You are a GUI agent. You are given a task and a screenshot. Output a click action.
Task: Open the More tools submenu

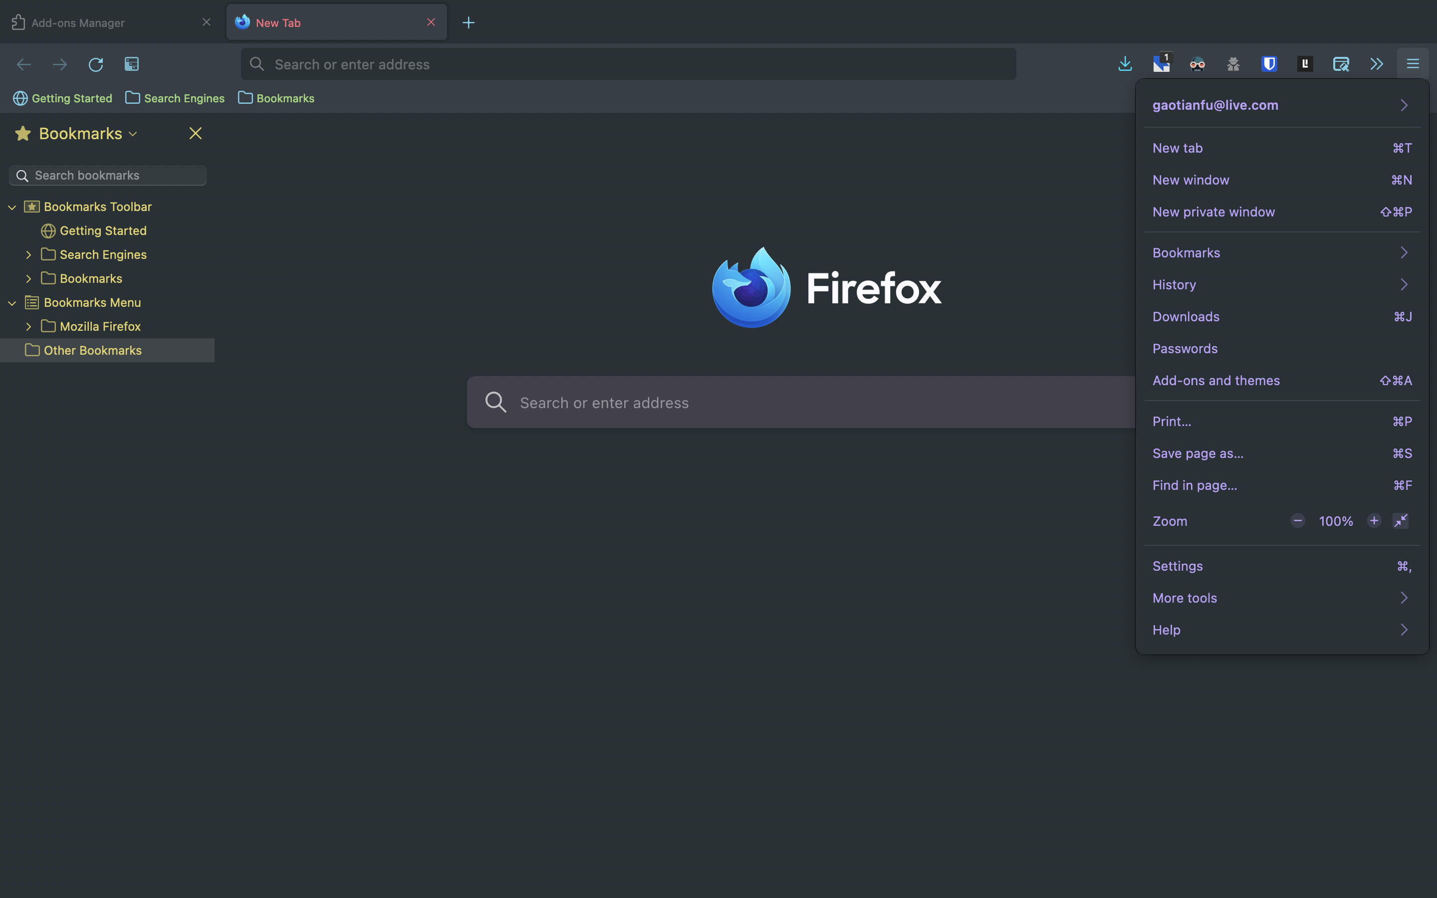1282,598
